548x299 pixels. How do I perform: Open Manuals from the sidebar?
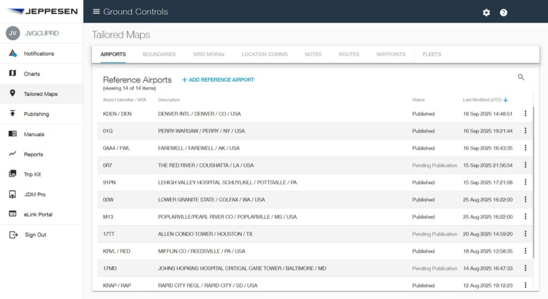point(42,134)
